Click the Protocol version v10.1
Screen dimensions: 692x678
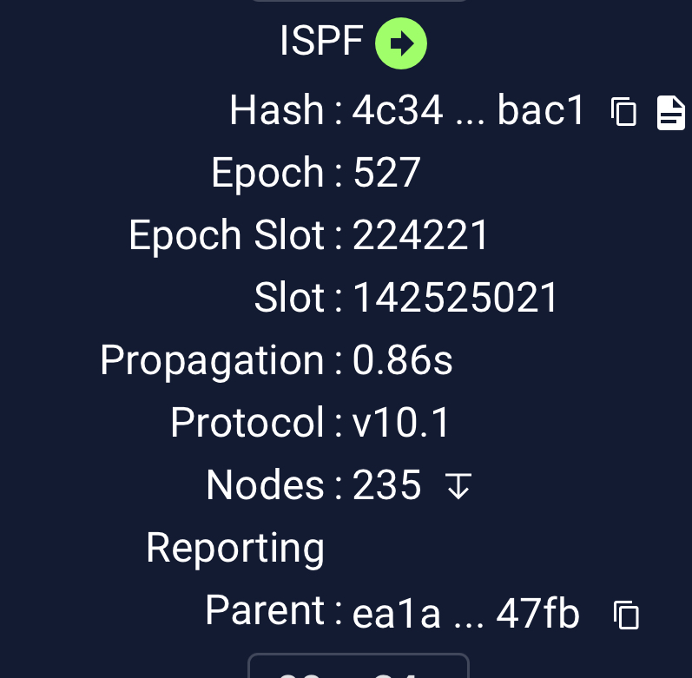coord(402,424)
